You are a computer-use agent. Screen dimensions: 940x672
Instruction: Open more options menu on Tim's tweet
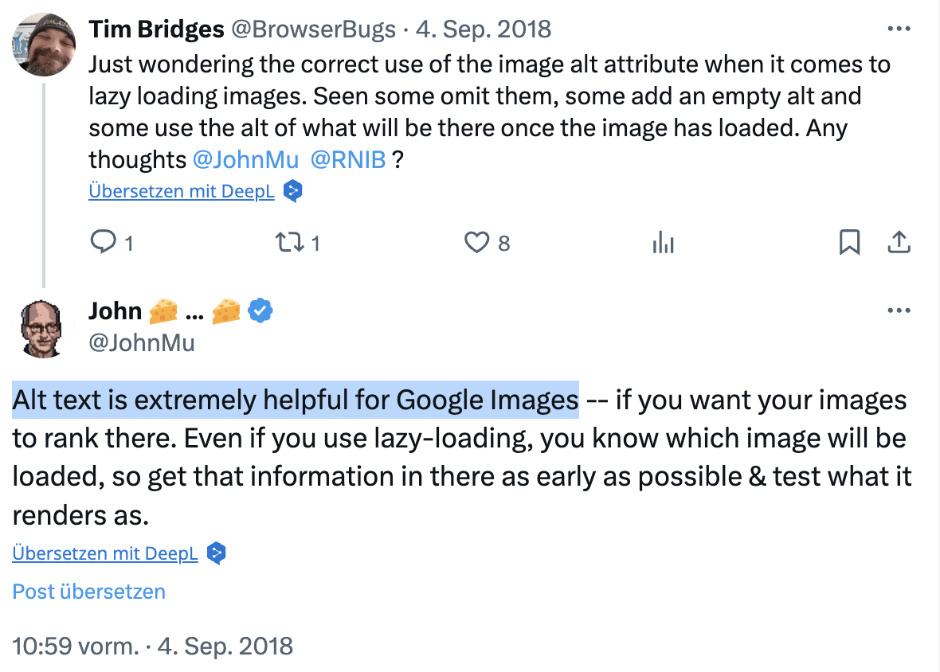[x=899, y=28]
